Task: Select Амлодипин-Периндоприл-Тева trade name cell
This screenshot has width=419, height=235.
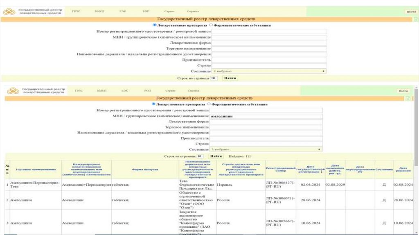Action: point(35,185)
